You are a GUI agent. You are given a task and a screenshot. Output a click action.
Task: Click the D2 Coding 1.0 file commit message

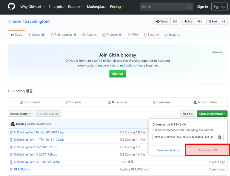tap(132, 132)
